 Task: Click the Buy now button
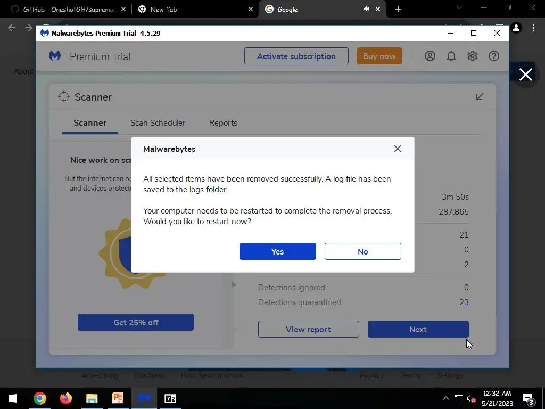point(379,56)
